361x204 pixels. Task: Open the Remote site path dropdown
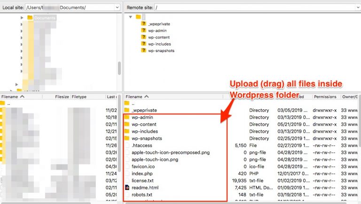(x=358, y=8)
